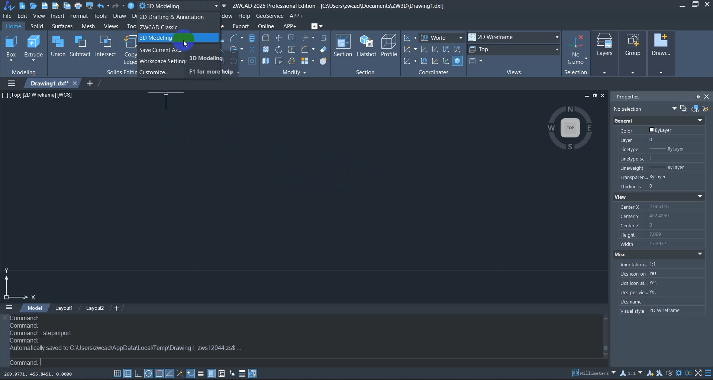Choose the Subtract solid tool
Viewport: 713px width, 380px height.
click(x=80, y=46)
